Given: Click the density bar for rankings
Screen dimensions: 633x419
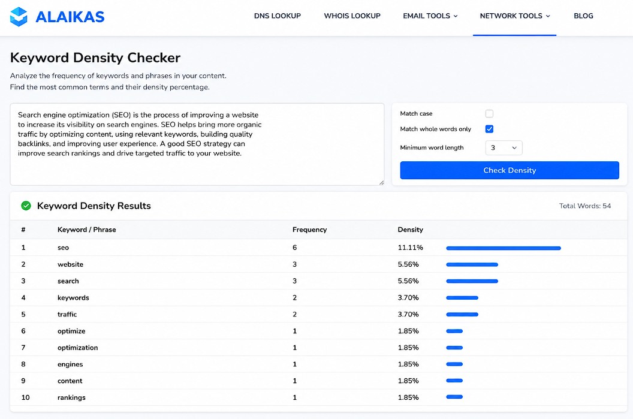Looking at the screenshot, I should coord(454,397).
